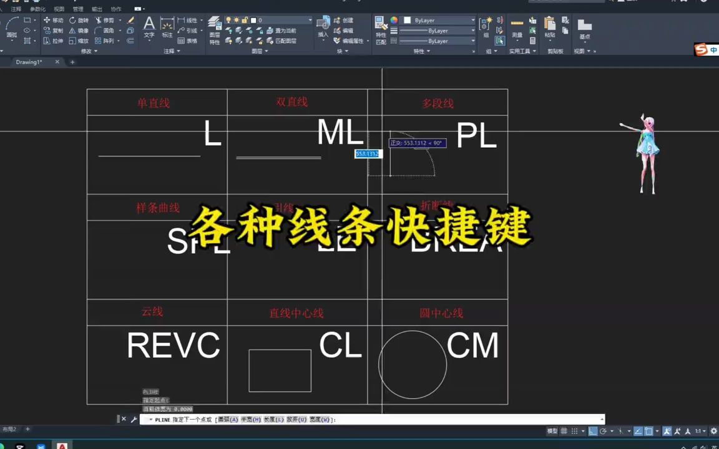Viewport: 719px width, 449px height.
Task: Select the Text tool in the Annotation panel
Action: tap(150, 26)
